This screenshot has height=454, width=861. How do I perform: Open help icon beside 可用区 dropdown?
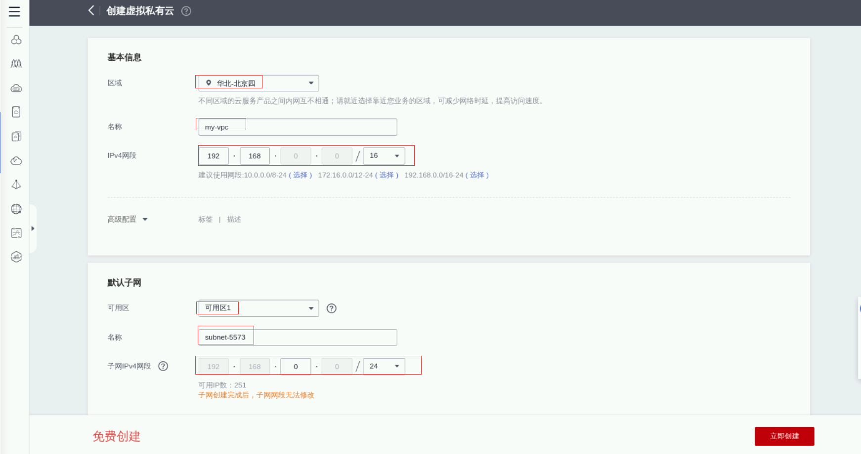point(332,308)
